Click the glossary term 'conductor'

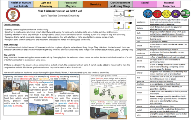coord(141,53)
